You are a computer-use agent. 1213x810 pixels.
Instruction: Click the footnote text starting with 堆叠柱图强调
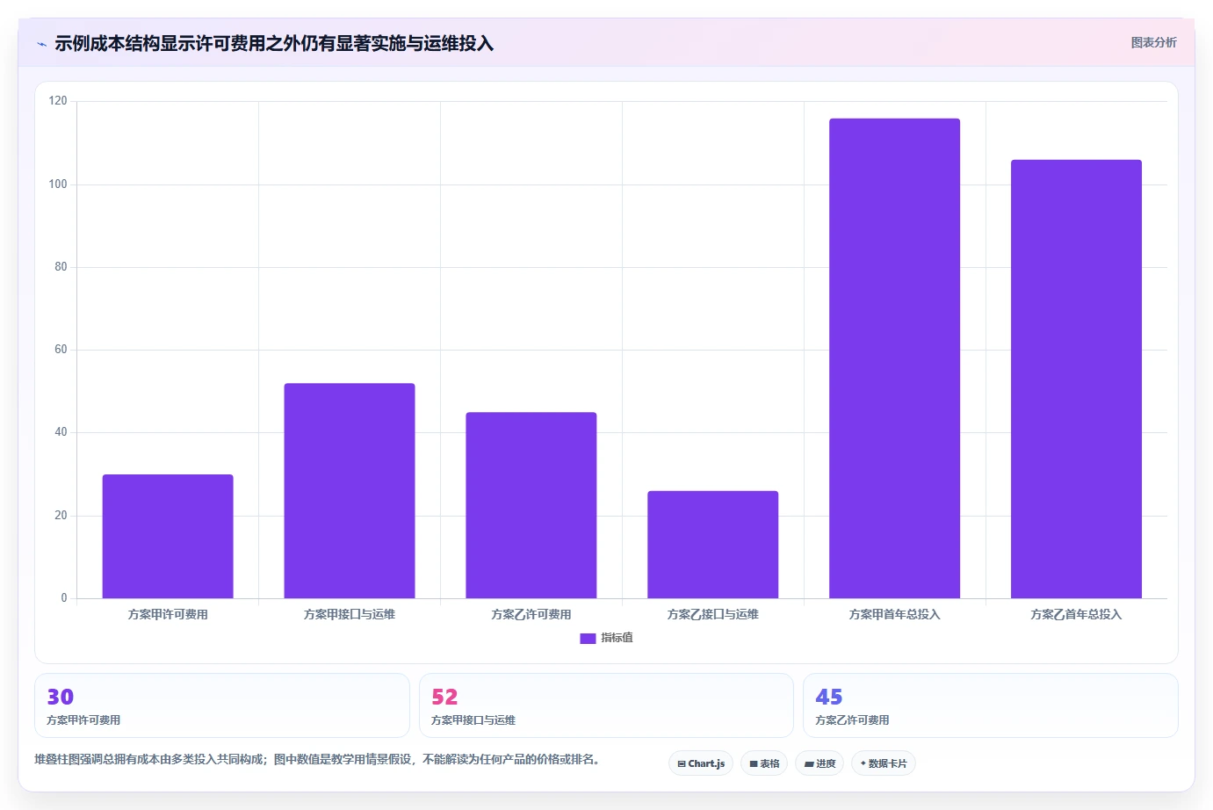tap(317, 759)
